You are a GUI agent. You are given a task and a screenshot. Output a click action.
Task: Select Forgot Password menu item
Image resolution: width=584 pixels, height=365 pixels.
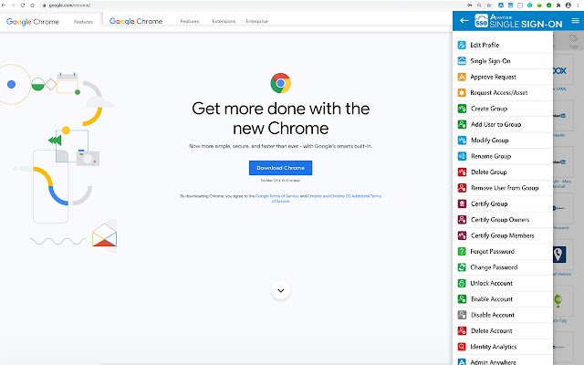(503, 252)
